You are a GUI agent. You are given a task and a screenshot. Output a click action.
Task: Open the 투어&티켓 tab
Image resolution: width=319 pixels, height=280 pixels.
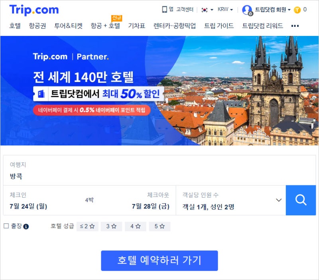(x=68, y=26)
